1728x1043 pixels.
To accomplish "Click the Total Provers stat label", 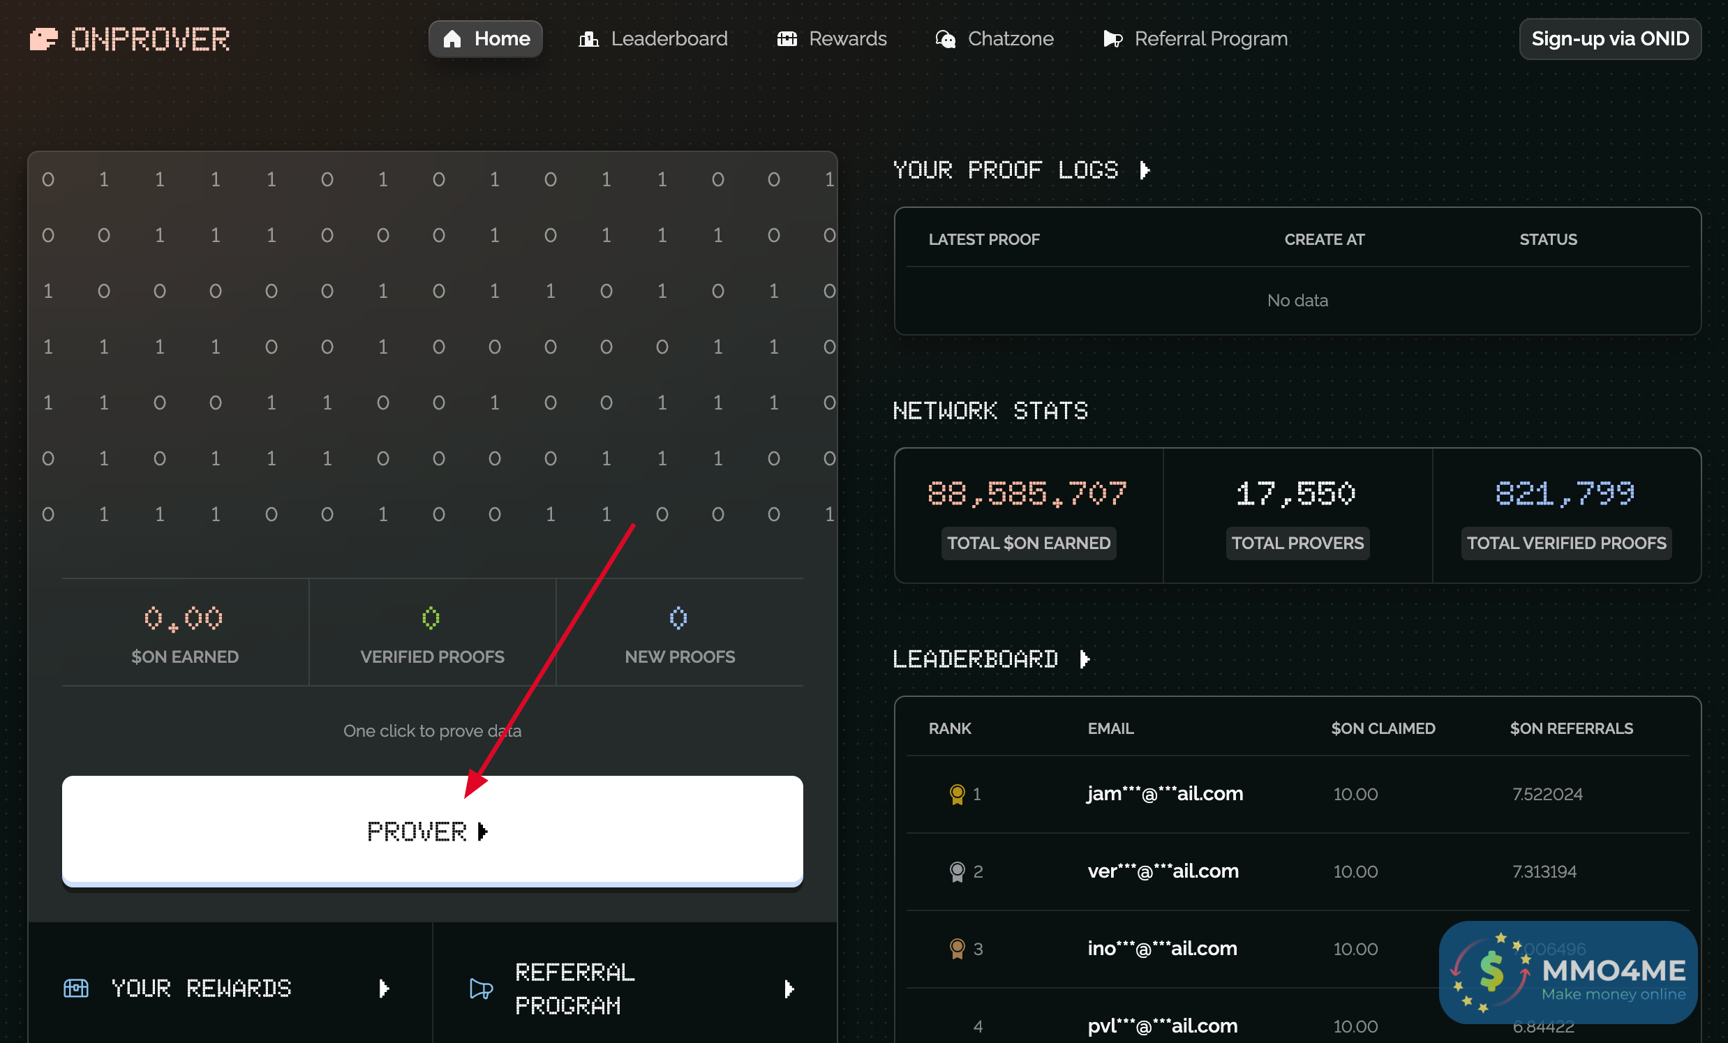I will 1297,543.
